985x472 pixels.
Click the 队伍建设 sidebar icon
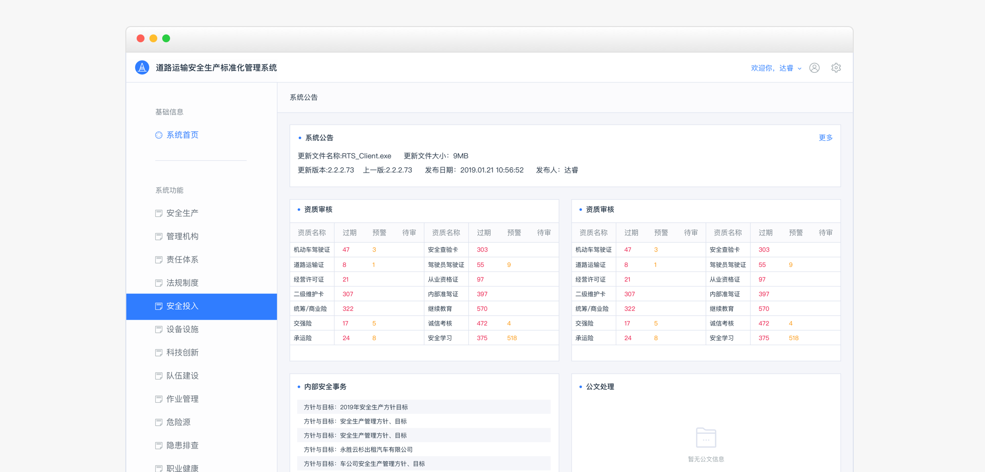point(158,375)
